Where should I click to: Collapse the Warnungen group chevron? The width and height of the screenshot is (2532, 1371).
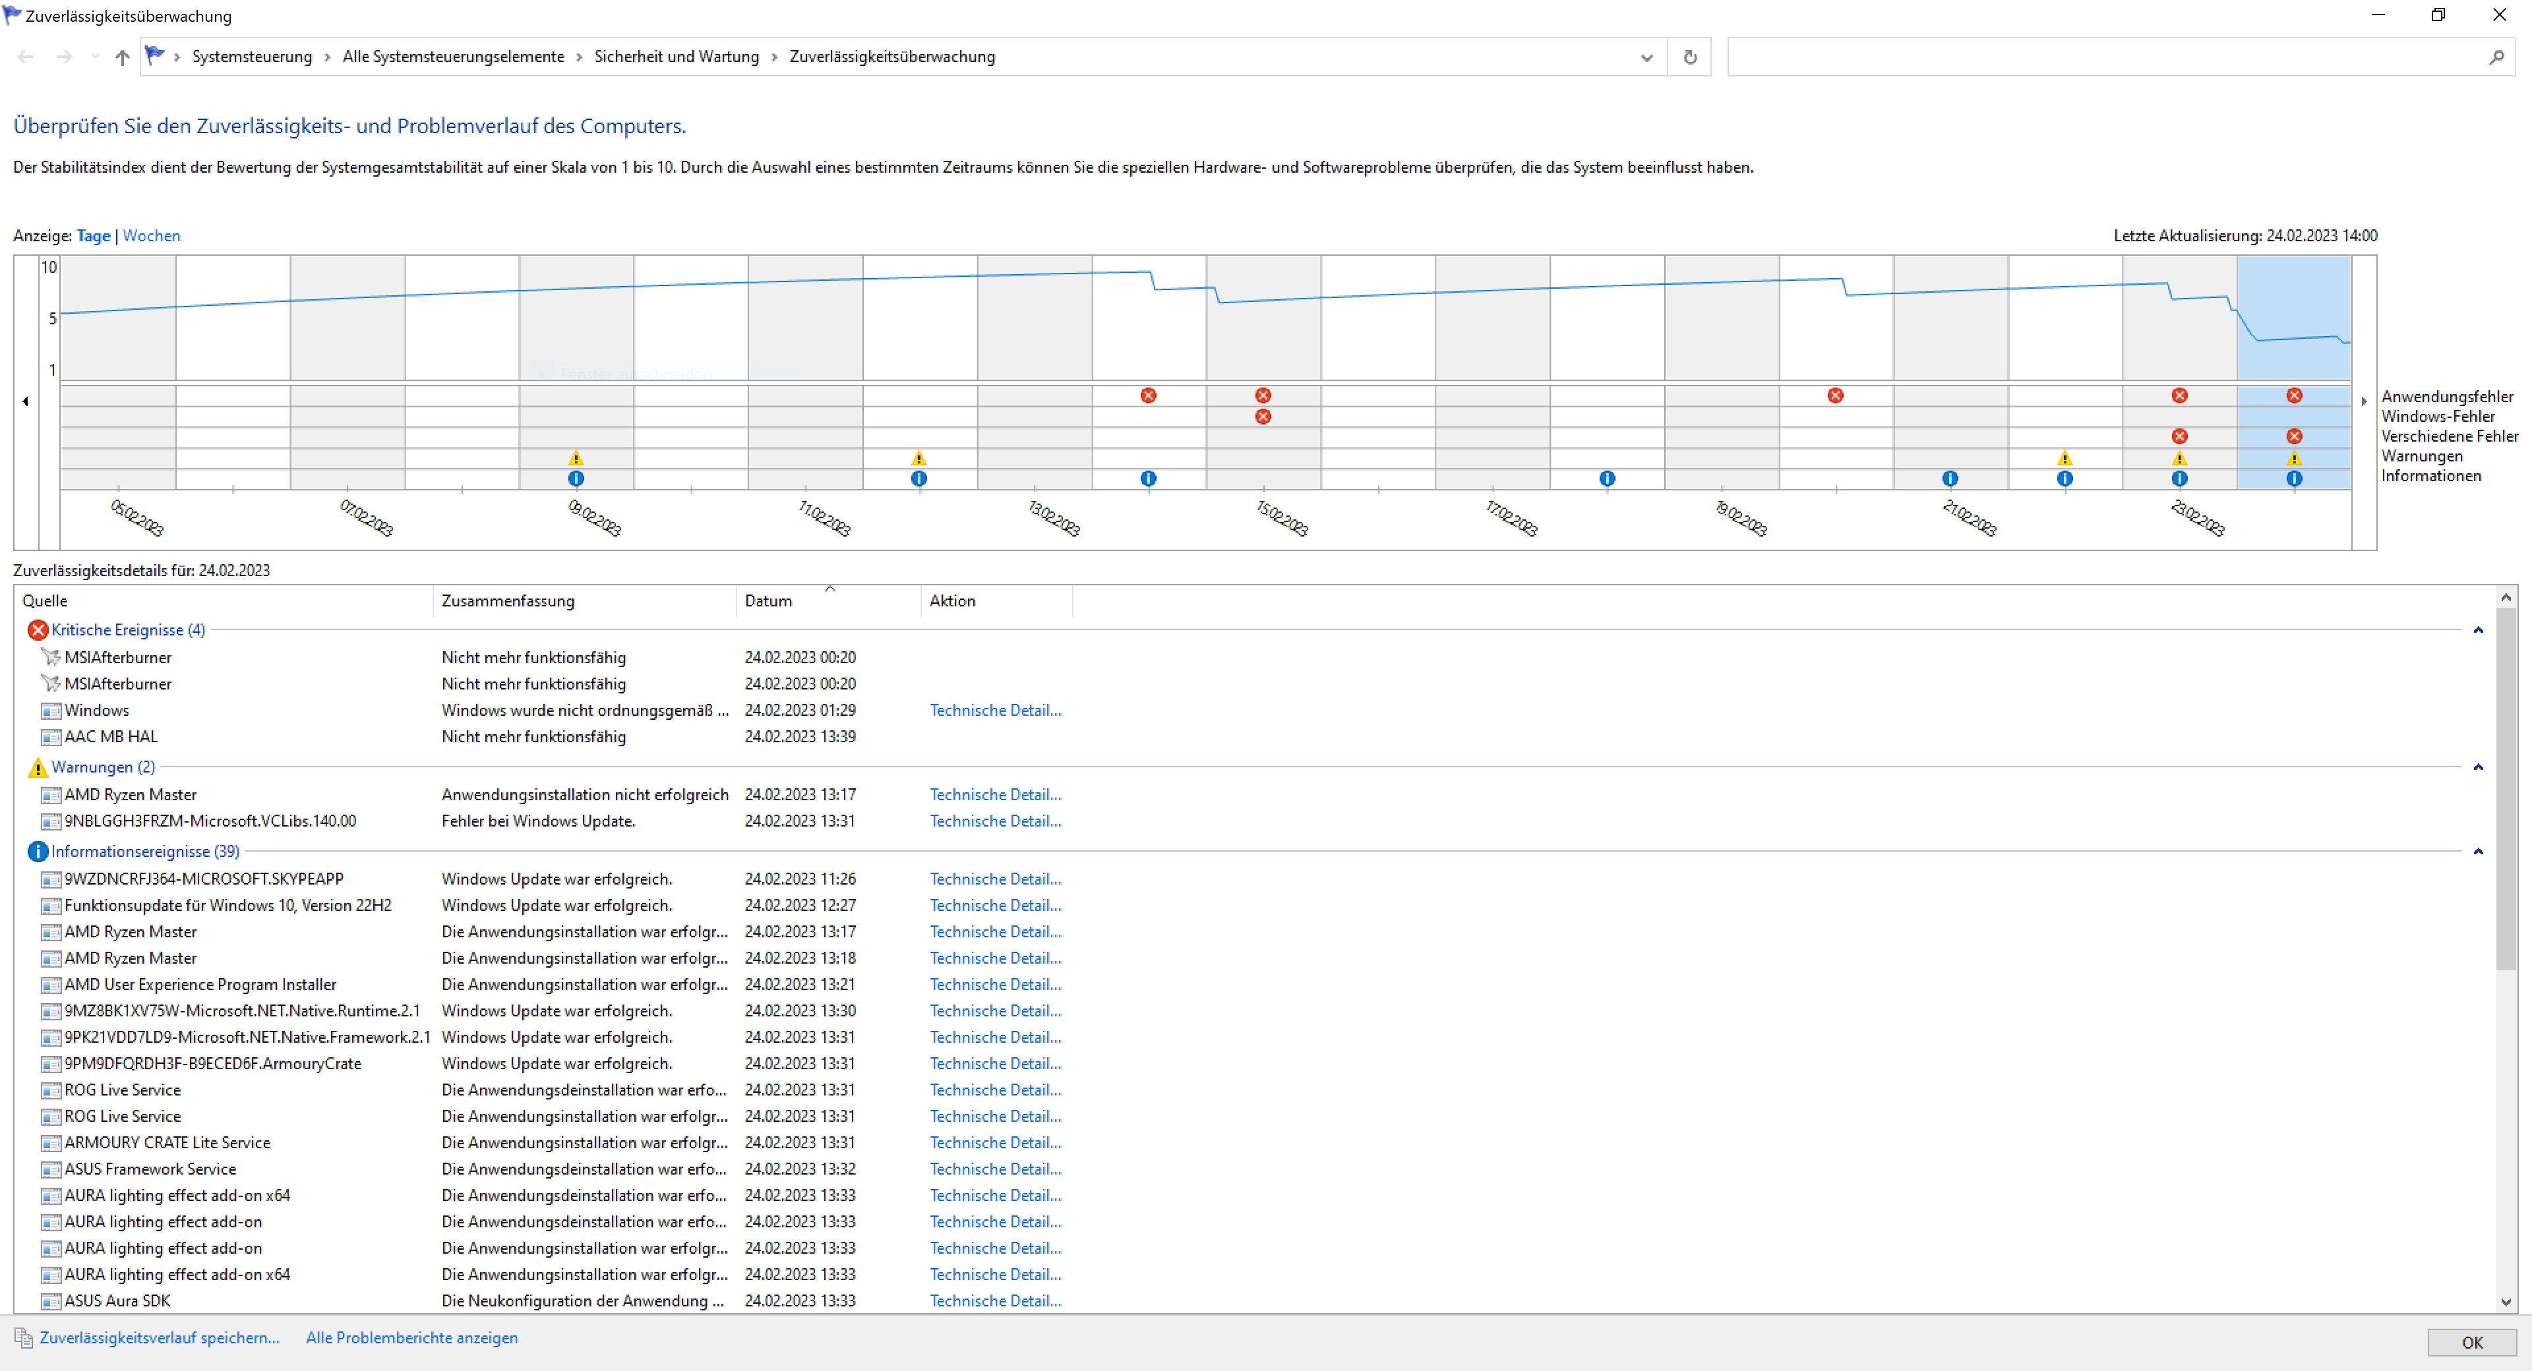(x=2478, y=767)
